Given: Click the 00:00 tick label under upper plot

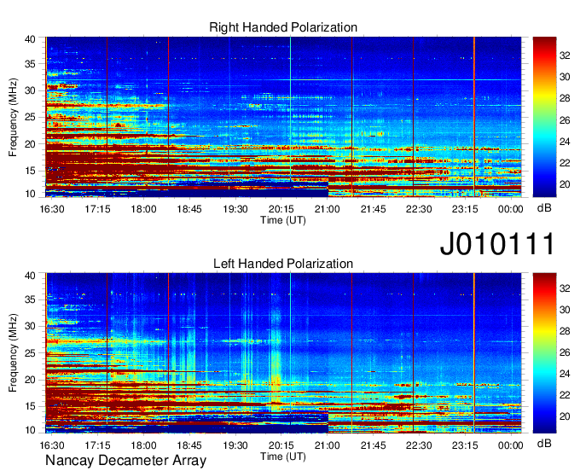Looking at the screenshot, I should (x=510, y=209).
